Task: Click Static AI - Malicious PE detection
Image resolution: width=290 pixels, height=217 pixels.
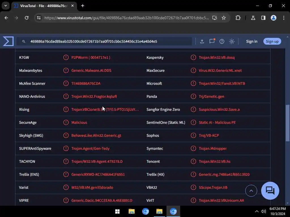Action: pos(217,122)
